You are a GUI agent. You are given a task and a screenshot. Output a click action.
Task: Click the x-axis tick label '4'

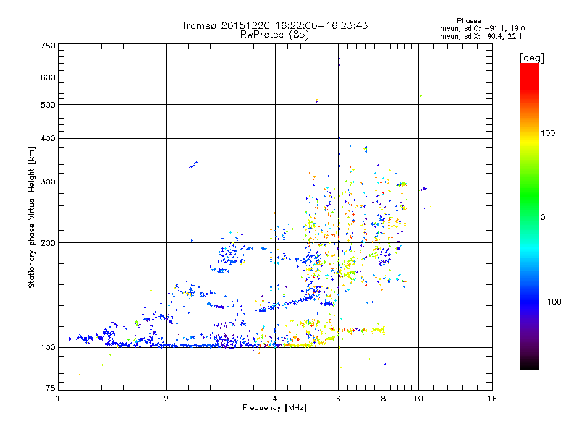click(275, 399)
